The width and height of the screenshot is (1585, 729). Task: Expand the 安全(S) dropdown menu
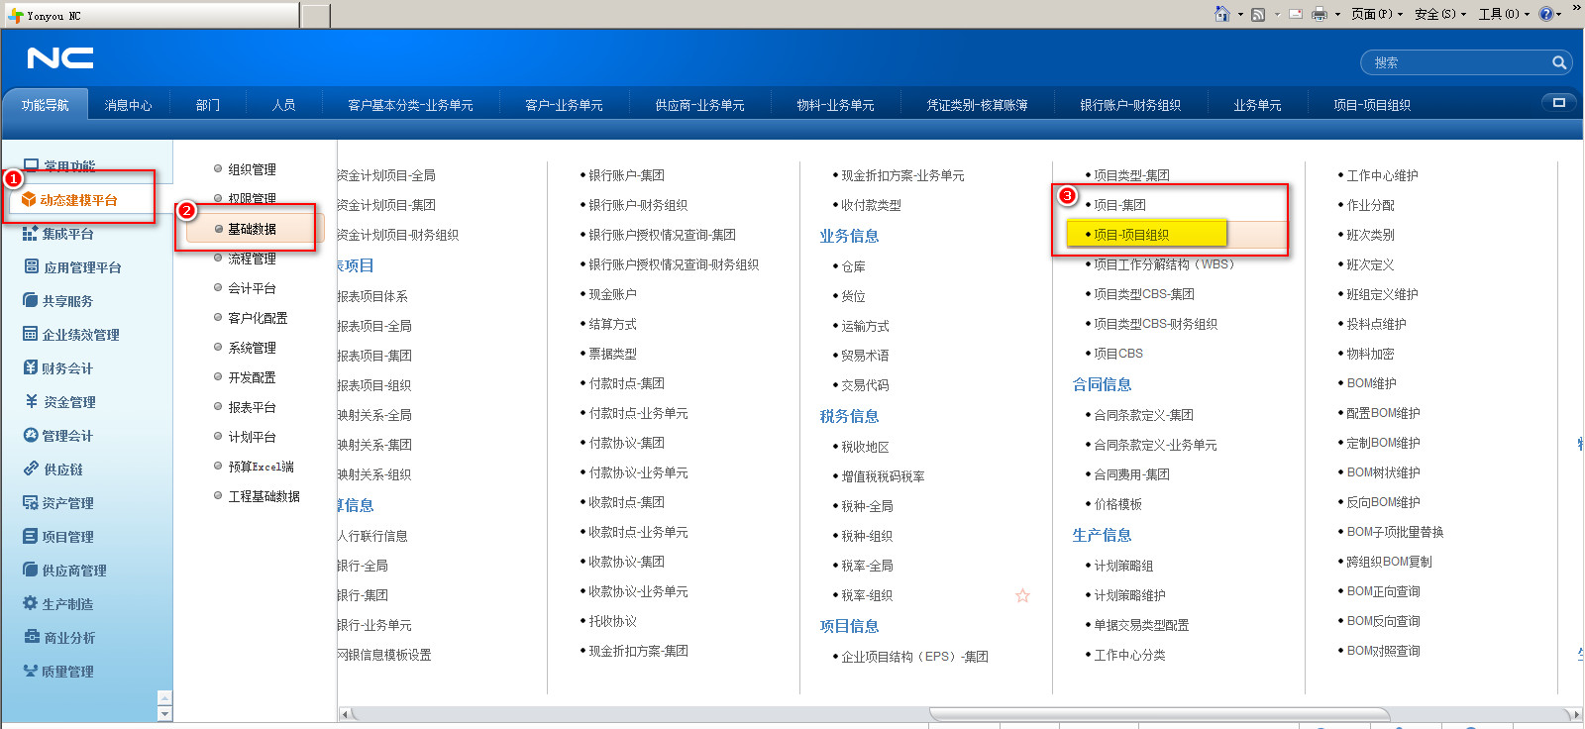[1439, 14]
